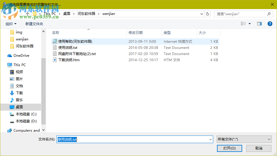Select file name 下载说明.htm

pyautogui.click(x=69, y=60)
